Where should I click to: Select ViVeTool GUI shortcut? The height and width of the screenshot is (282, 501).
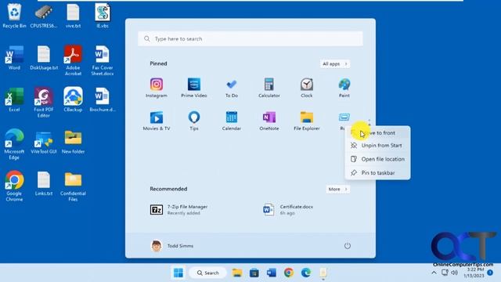tap(44, 142)
